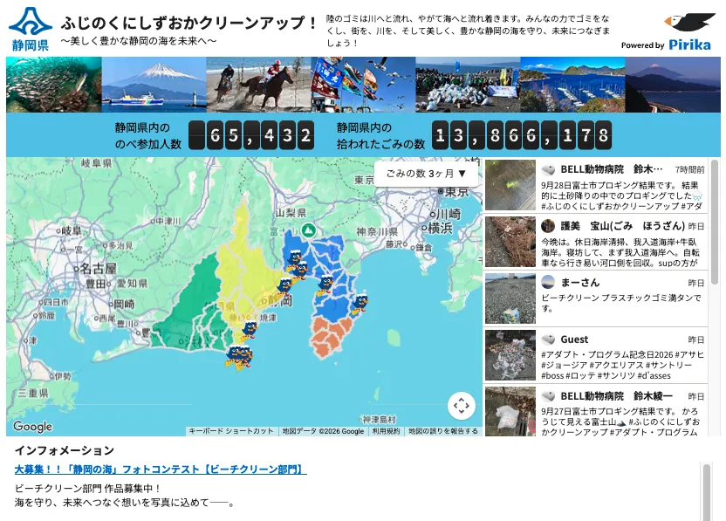The image size is (726, 521).
Task: Click the Shizuoka Prefecture logo
Action: point(30,29)
